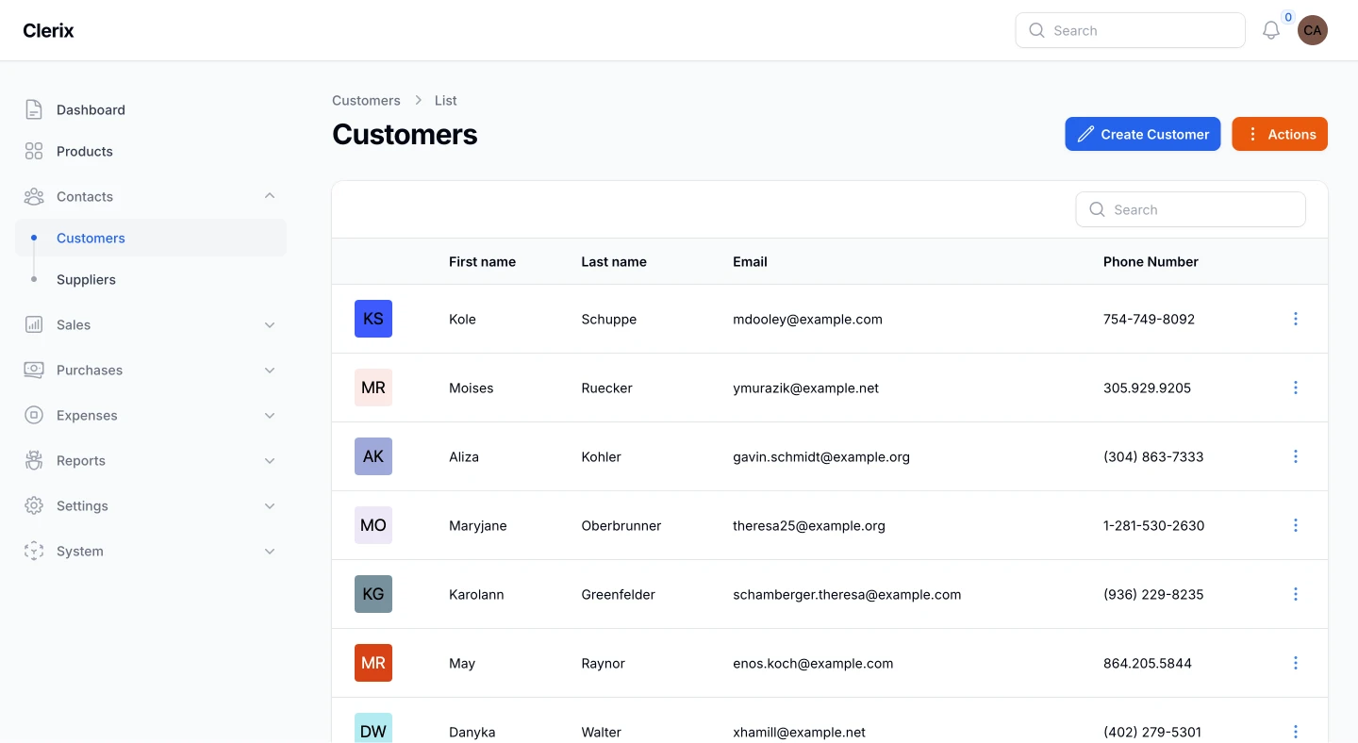Click the Settings gear icon

pos(34,505)
